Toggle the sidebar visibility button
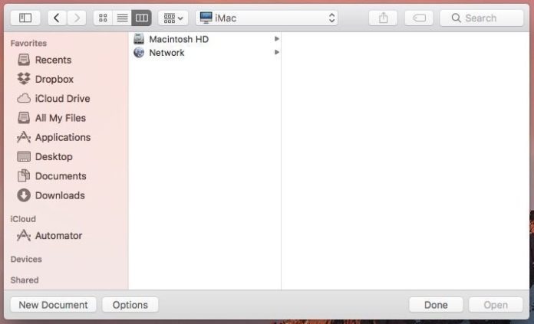Viewport: 534px width, 324px height. point(25,18)
